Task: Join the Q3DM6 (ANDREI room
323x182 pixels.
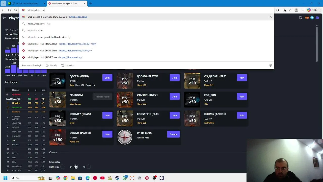Action: [x=242, y=116]
